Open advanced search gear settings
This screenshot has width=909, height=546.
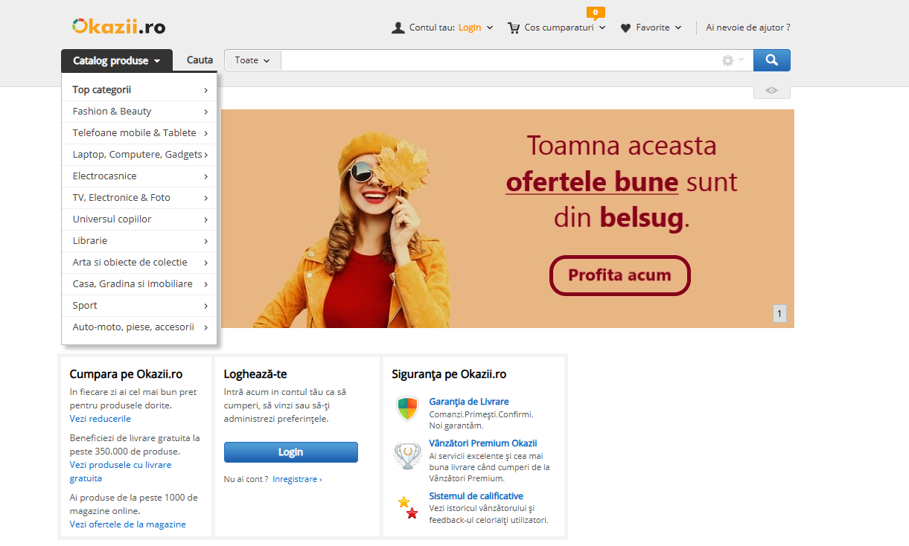(728, 60)
